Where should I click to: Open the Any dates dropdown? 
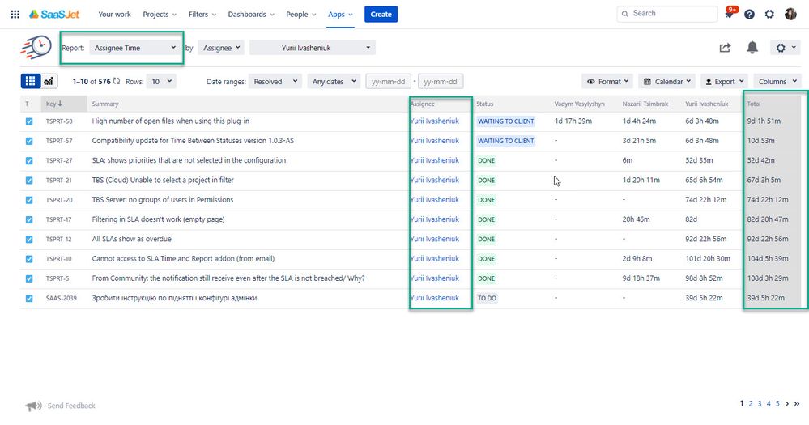pyautogui.click(x=334, y=82)
